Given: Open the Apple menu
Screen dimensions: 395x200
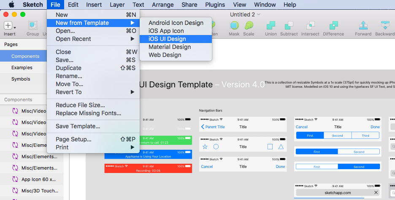Looking at the screenshot, I should [11, 5].
